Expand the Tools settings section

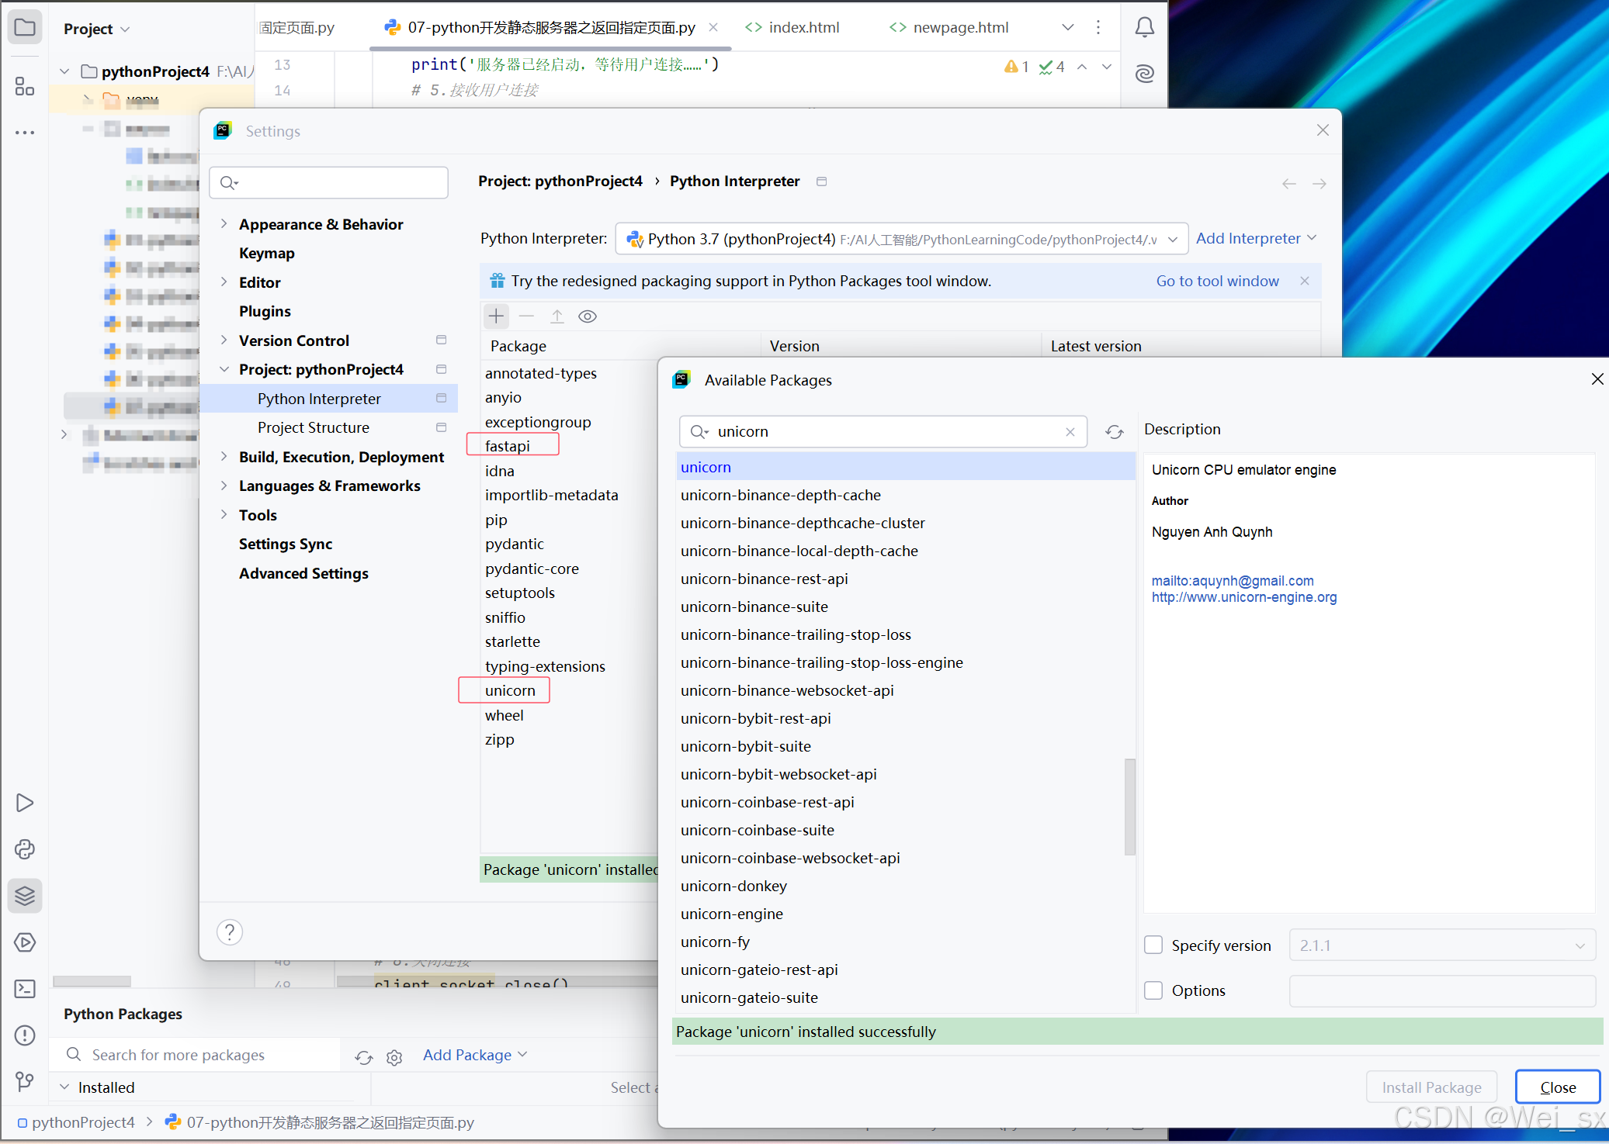(x=224, y=515)
